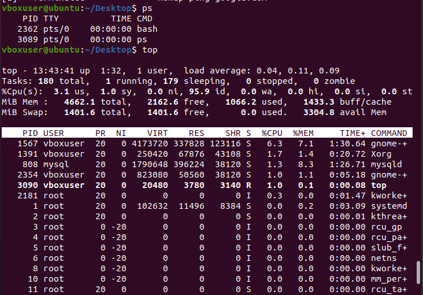This screenshot has height=295, width=423.
Task: Click the Tasks total summary line
Action: coord(179,81)
